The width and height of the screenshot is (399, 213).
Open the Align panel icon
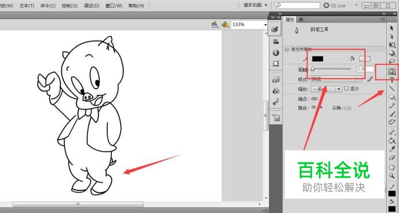click(x=276, y=41)
